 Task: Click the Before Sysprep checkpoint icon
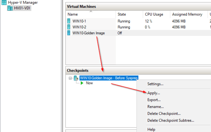[x=76, y=78]
